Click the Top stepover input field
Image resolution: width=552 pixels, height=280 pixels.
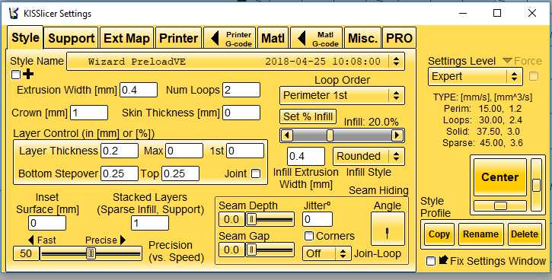click(180, 173)
